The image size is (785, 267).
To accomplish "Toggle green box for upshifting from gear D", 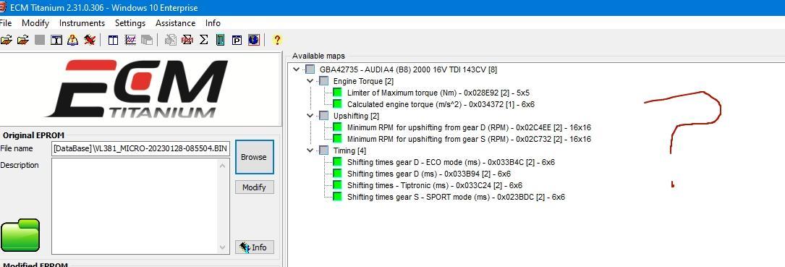I will point(337,127).
